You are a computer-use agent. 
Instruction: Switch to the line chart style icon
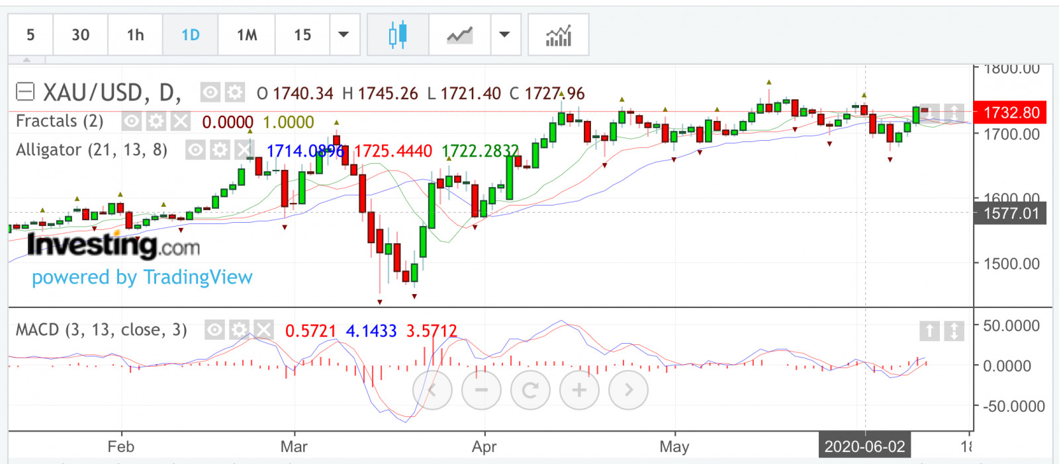point(459,35)
